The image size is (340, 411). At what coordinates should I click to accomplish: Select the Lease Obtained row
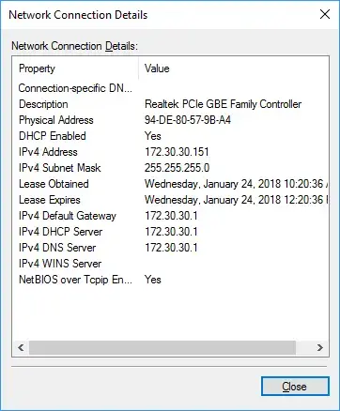point(171,184)
